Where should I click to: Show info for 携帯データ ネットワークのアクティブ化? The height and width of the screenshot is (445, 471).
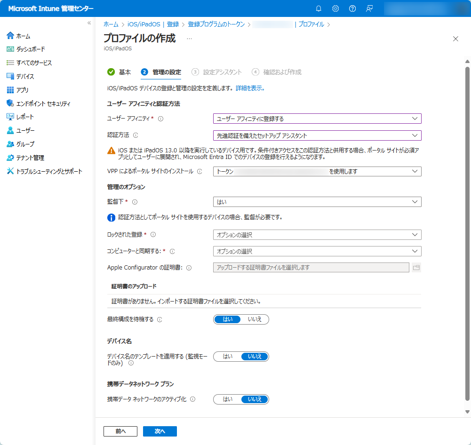click(x=193, y=399)
